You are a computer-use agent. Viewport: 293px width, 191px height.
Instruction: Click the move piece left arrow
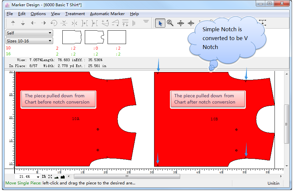(33, 23)
